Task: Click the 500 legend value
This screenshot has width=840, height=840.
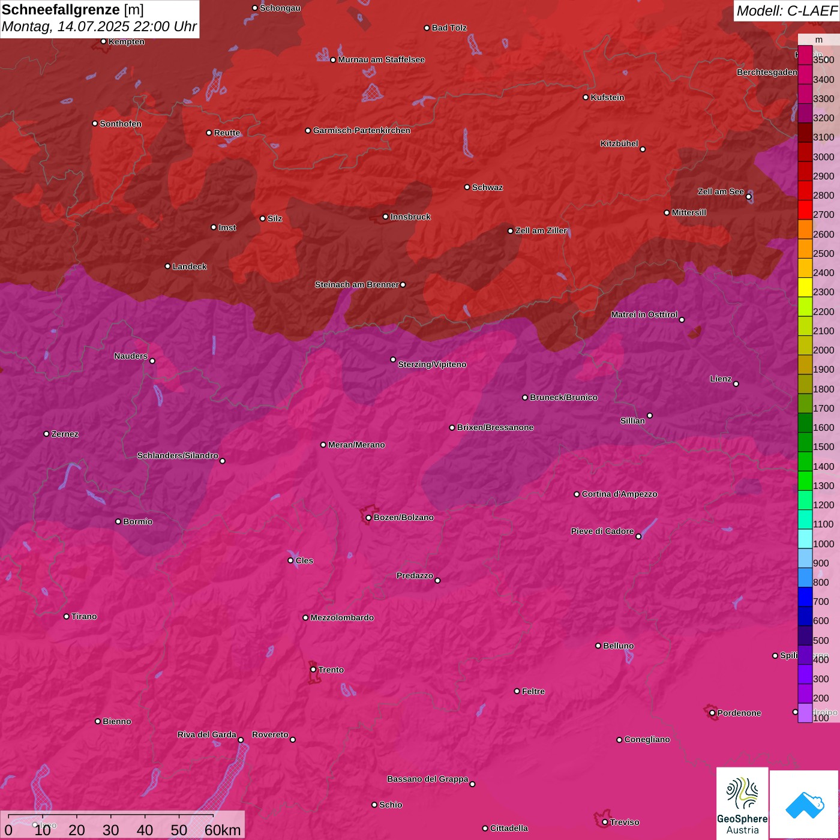Action: point(821,640)
